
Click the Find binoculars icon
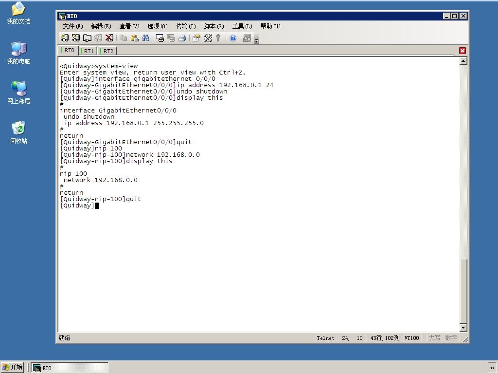pyautogui.click(x=146, y=38)
